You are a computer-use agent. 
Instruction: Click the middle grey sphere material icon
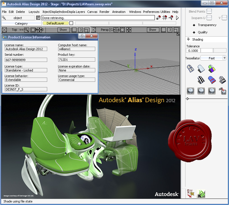coord(201,91)
